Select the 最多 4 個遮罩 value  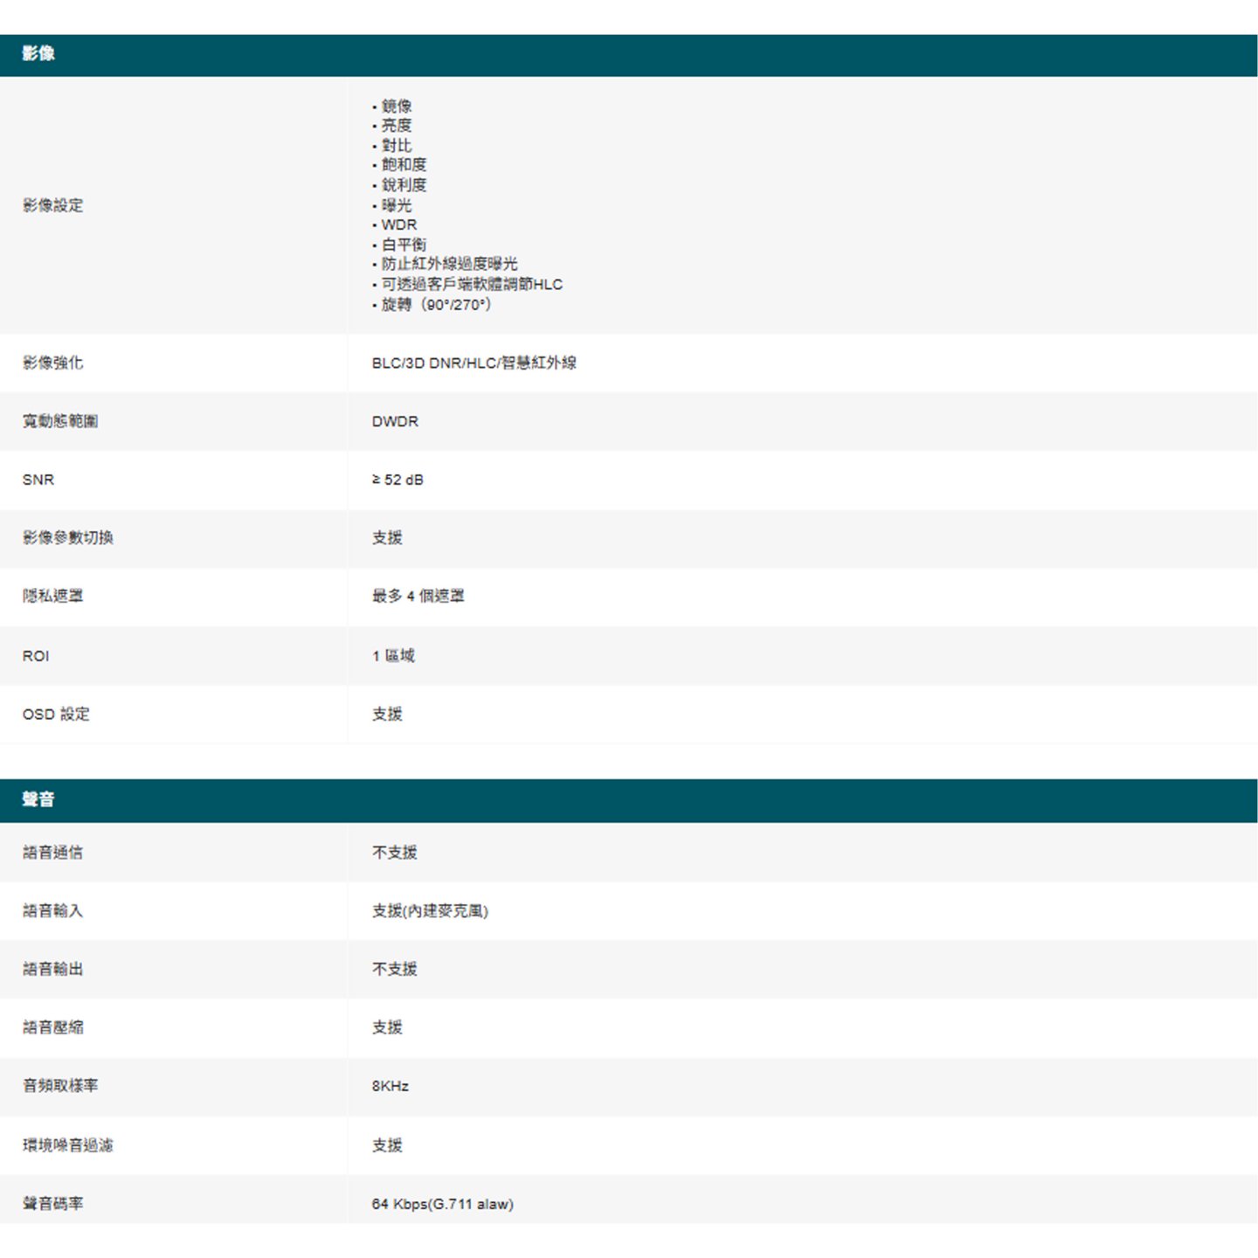coord(418,596)
